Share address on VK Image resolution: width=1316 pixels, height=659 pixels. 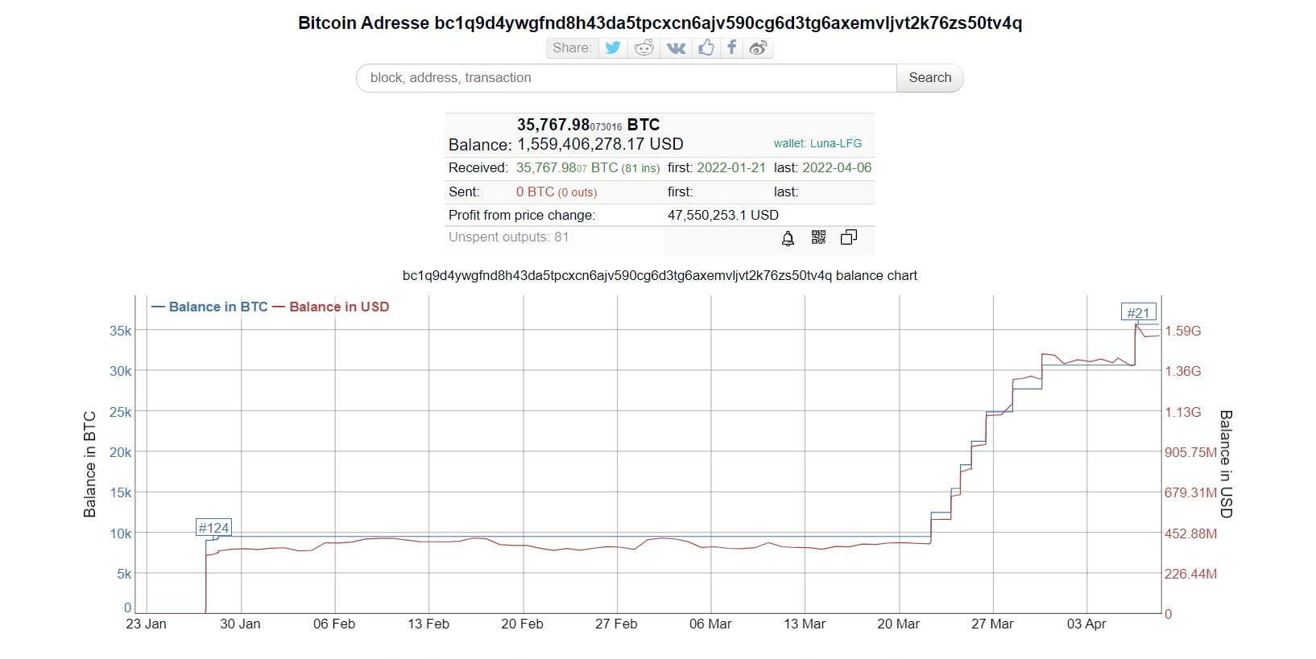pos(677,47)
